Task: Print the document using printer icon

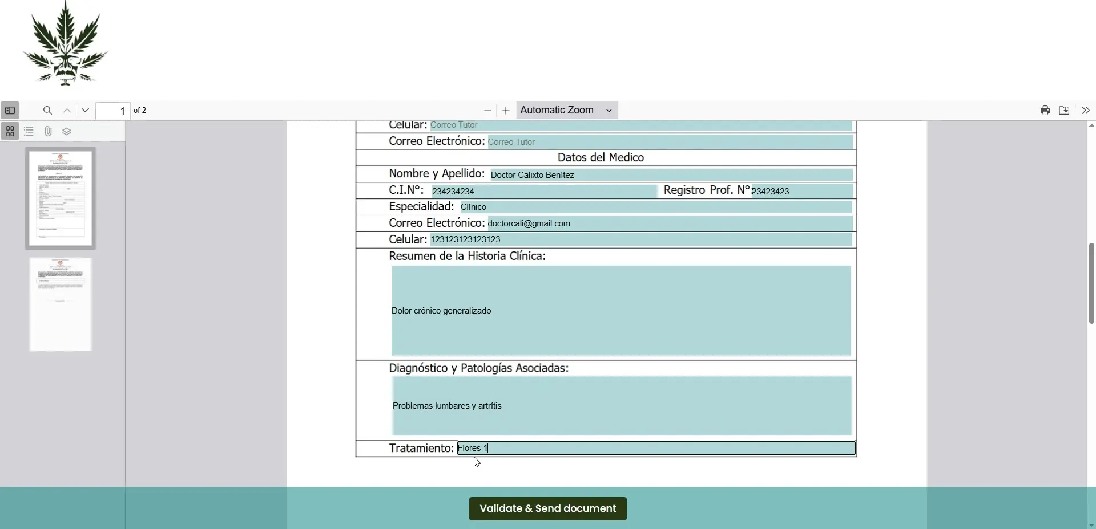Action: pos(1045,111)
